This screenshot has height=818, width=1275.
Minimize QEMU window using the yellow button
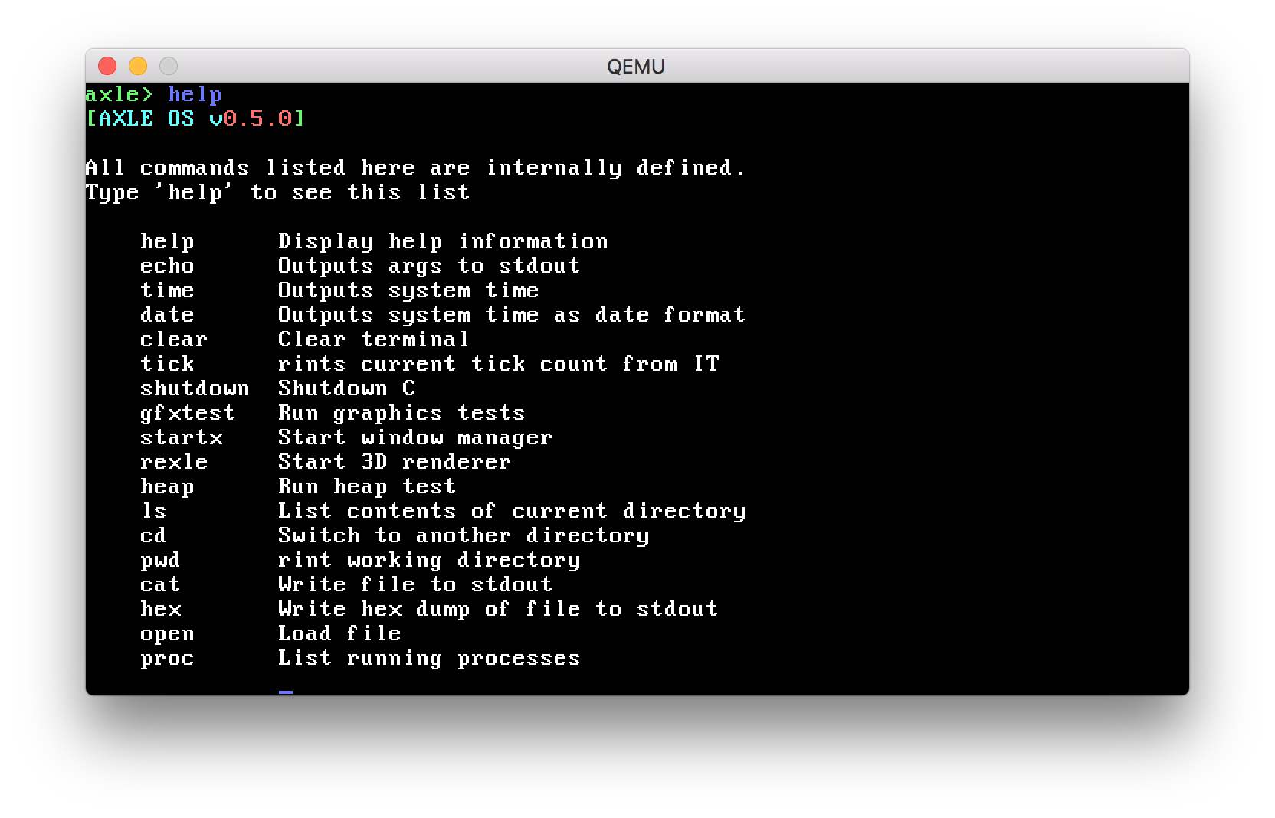[x=138, y=67]
